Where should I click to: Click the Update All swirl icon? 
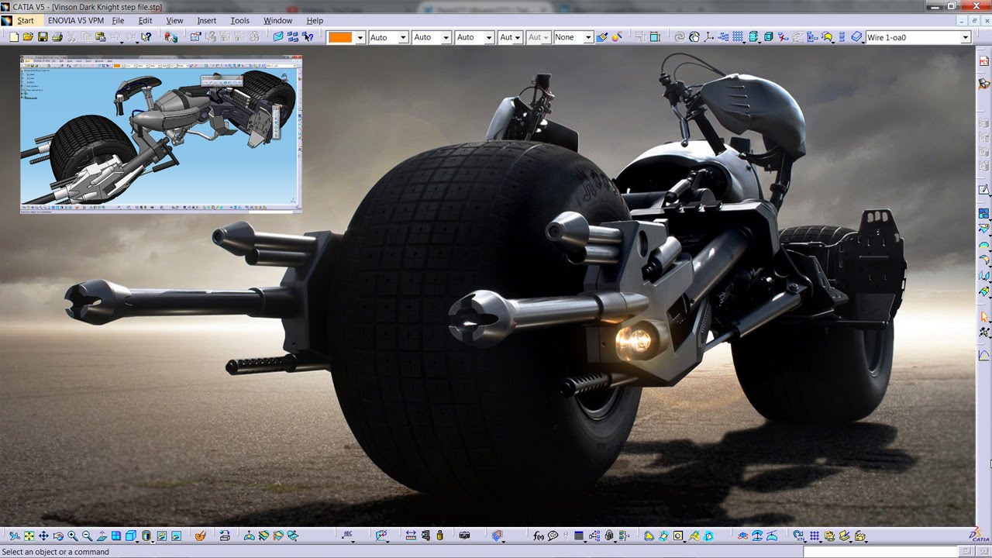click(680, 36)
